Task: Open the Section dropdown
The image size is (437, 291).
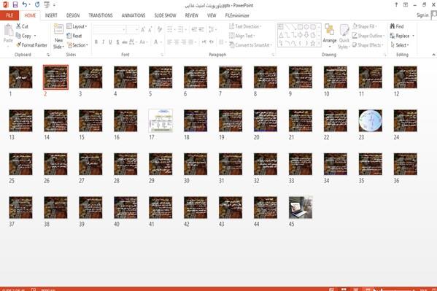Action: click(x=78, y=45)
